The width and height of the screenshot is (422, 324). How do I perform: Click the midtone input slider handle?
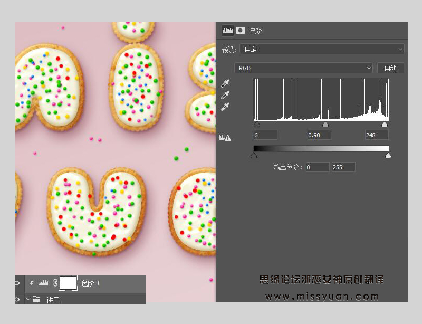(325, 125)
